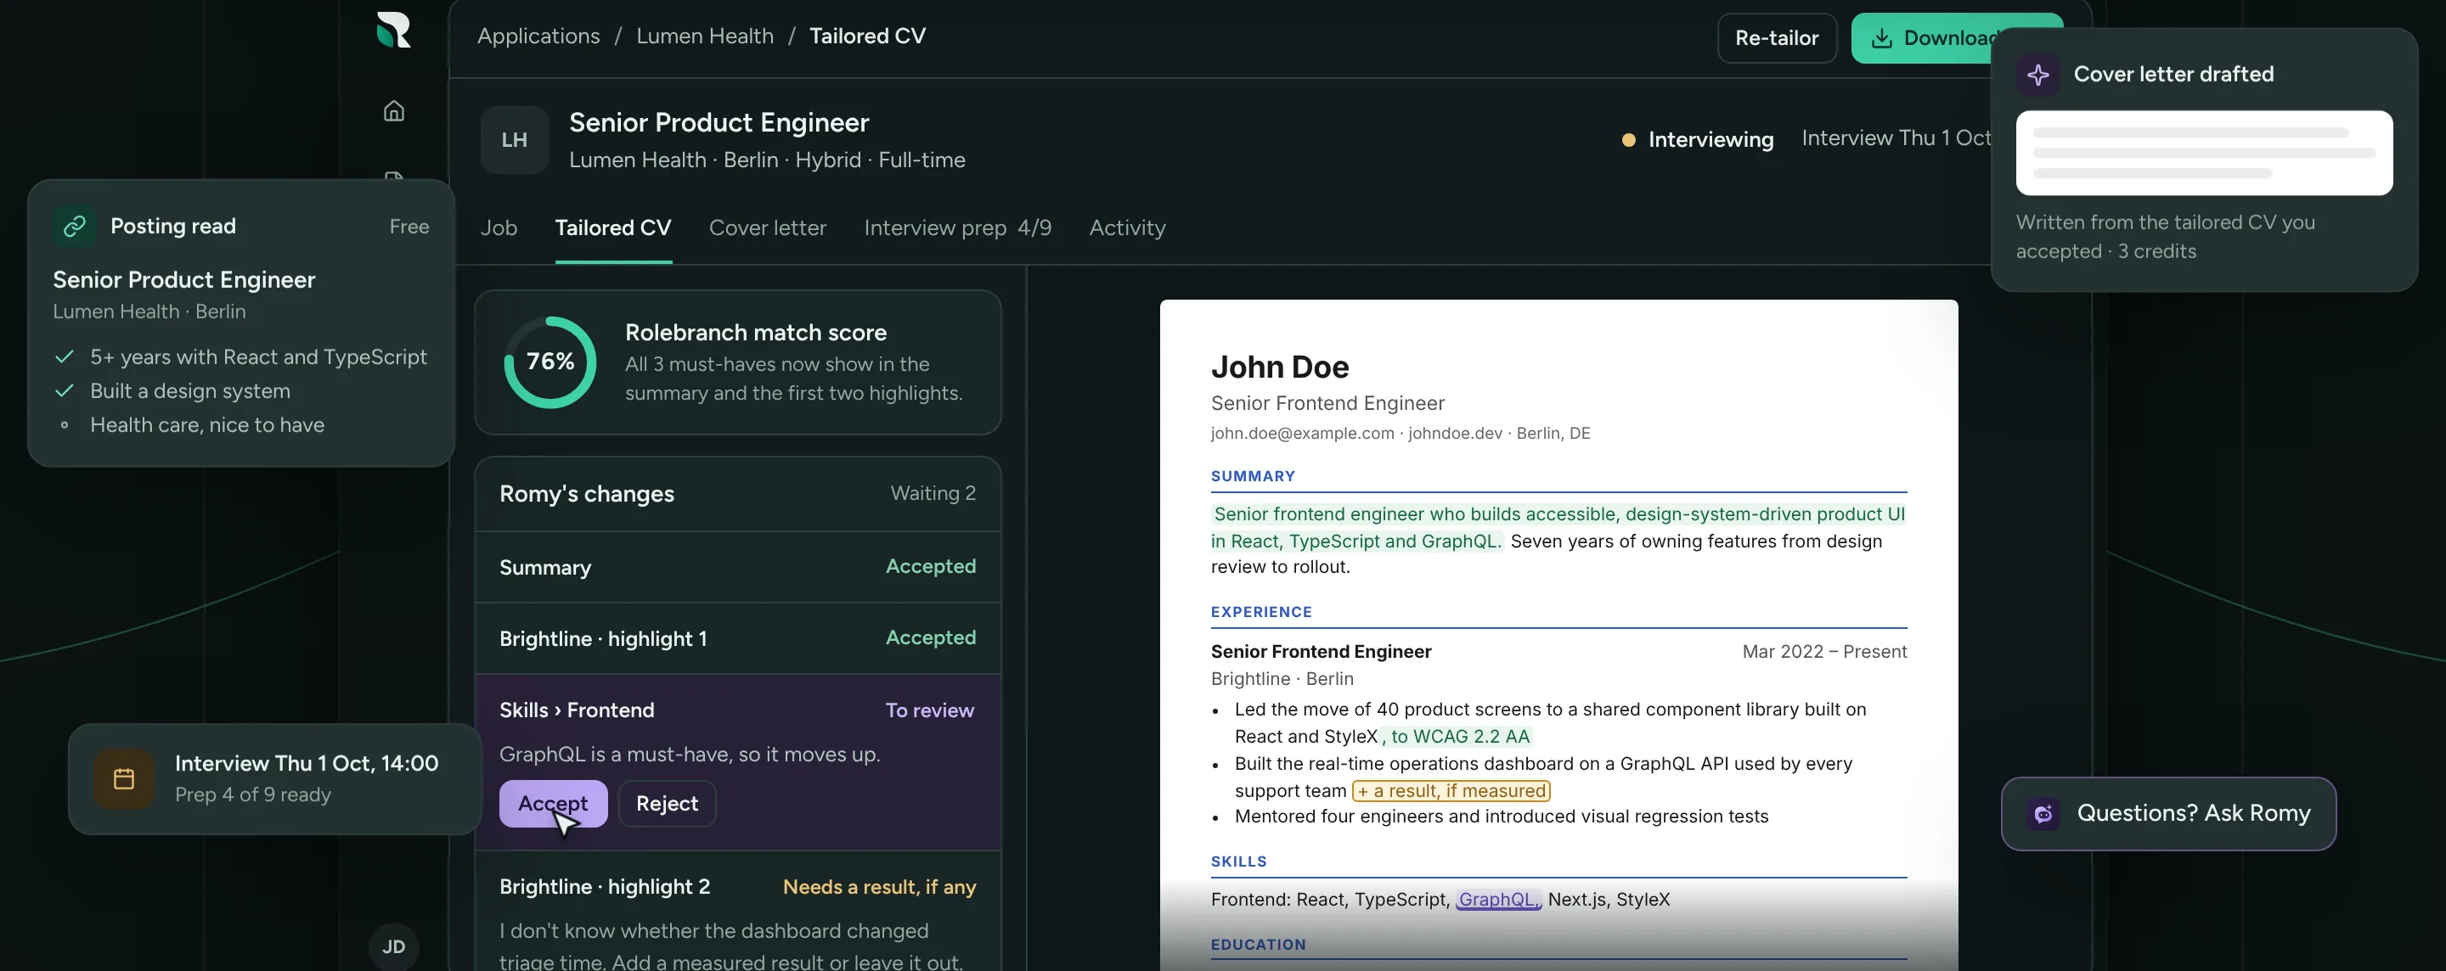The height and width of the screenshot is (971, 2446).
Task: Click checkmark beside React and TypeScript requirement
Action: point(65,356)
